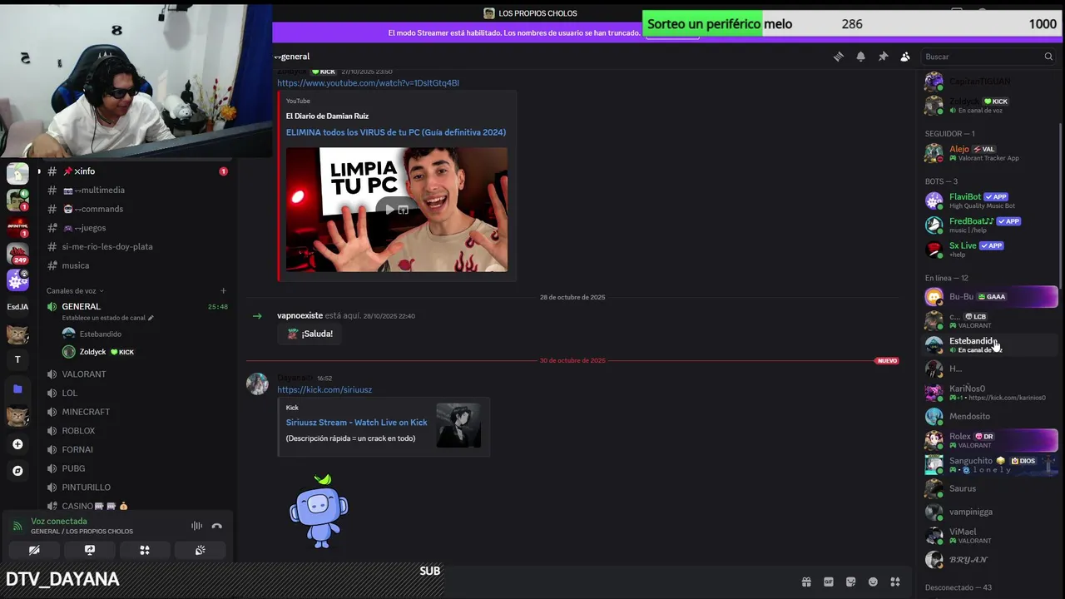The width and height of the screenshot is (1065, 599).
Task: Join the PINTURILLO voice channel
Action: pyautogui.click(x=137, y=488)
